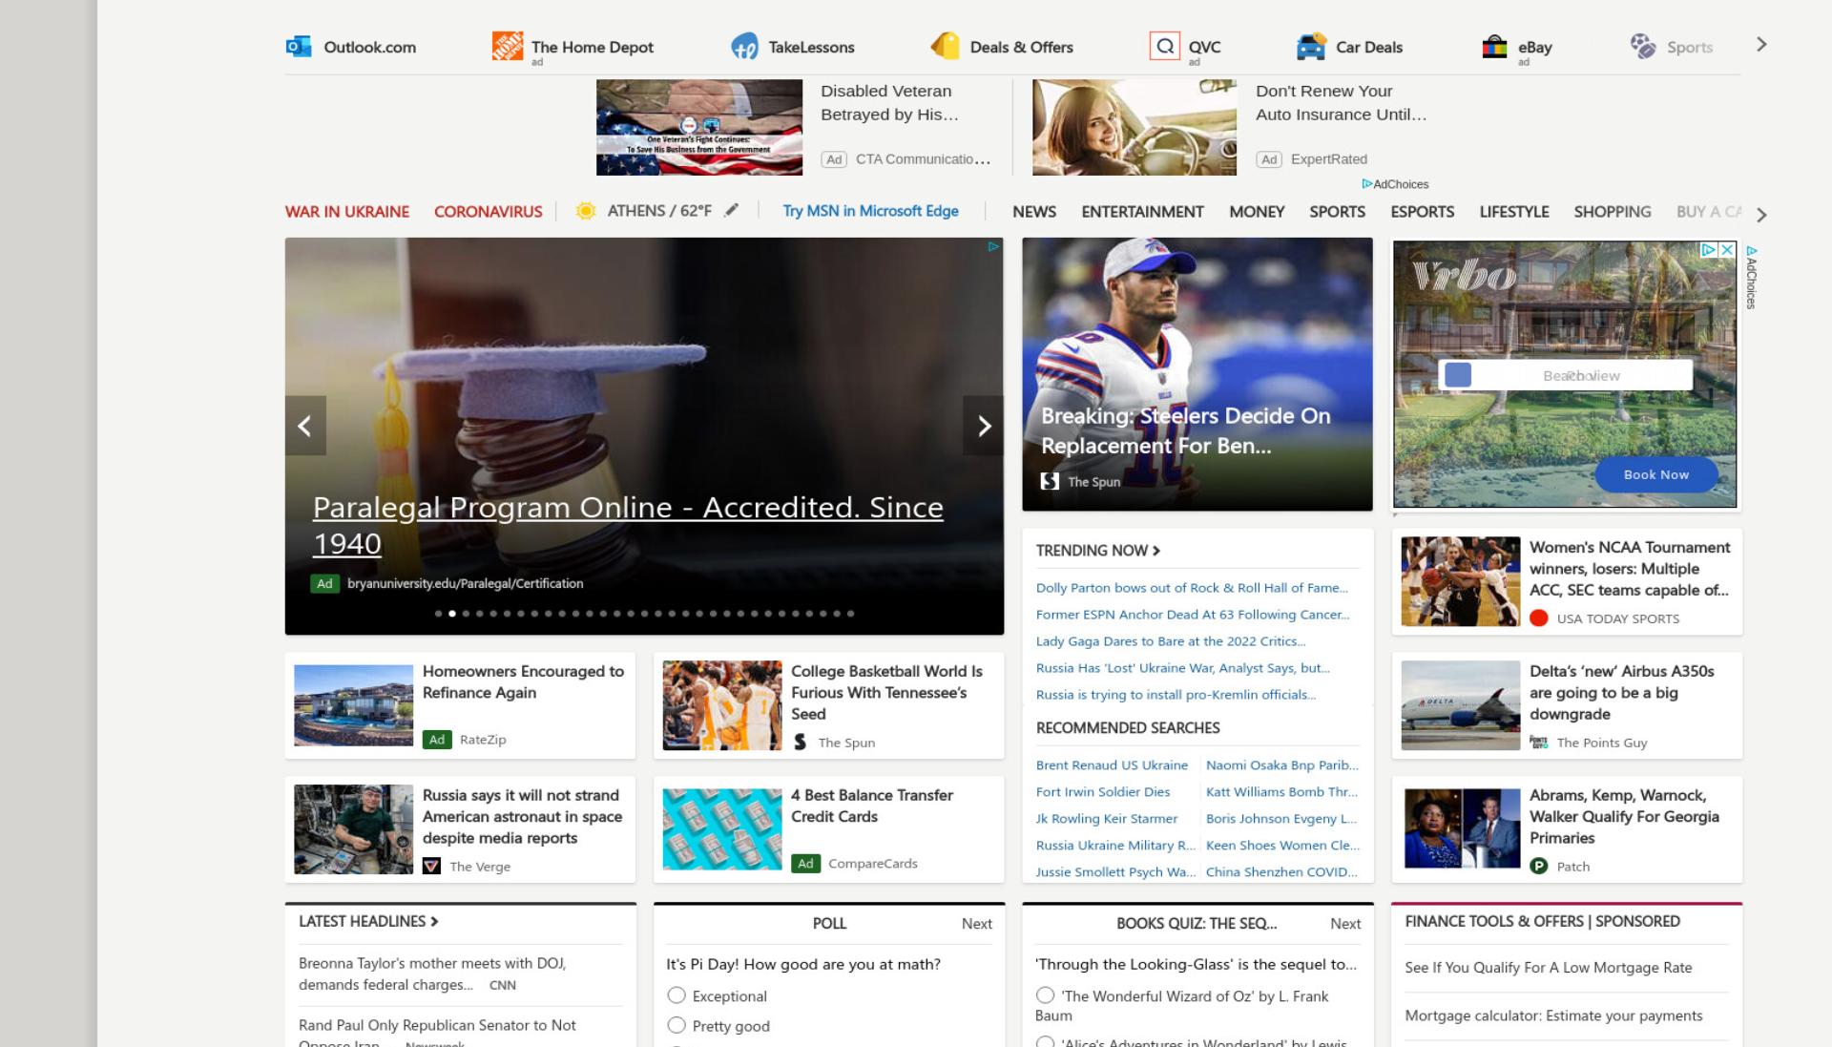Open Lady Gaga trending story link
Image resolution: width=1832 pixels, height=1047 pixels.
1171,641
